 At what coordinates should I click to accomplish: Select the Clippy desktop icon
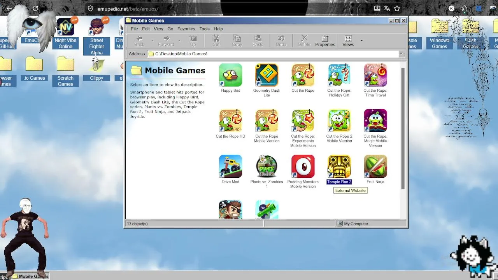pyautogui.click(x=96, y=69)
